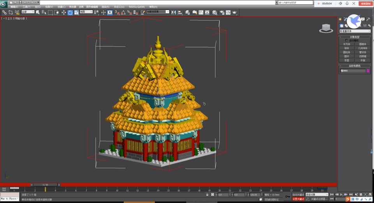Click the 长方体 box button
374x203 pixels.
[346, 44]
